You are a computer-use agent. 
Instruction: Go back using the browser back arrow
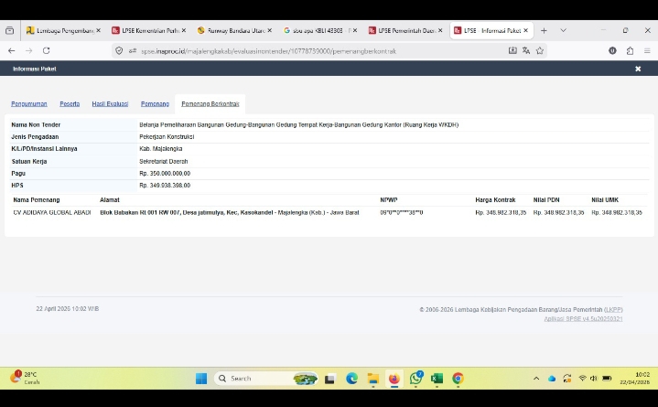pos(11,50)
